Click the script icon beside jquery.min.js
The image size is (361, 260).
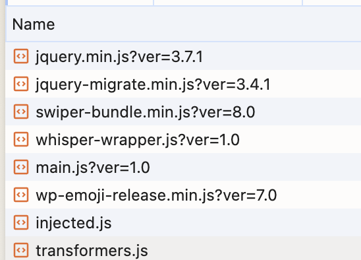[x=21, y=56]
